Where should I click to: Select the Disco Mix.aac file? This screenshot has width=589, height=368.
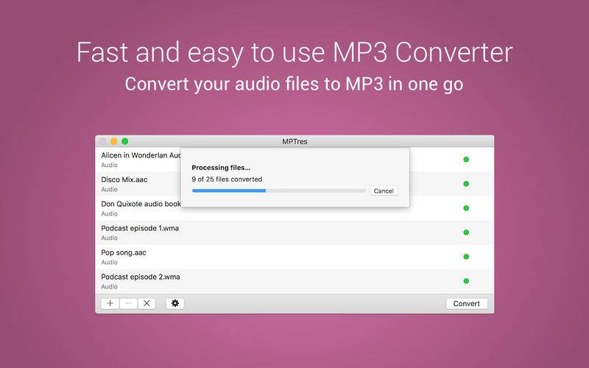coord(295,183)
